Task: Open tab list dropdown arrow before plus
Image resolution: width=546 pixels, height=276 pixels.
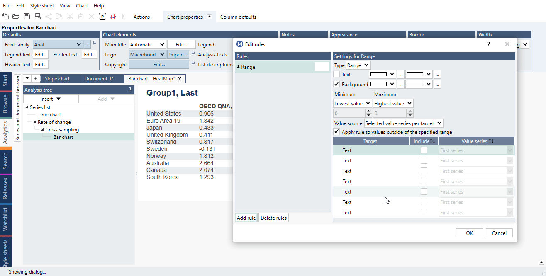Action: coord(27,78)
